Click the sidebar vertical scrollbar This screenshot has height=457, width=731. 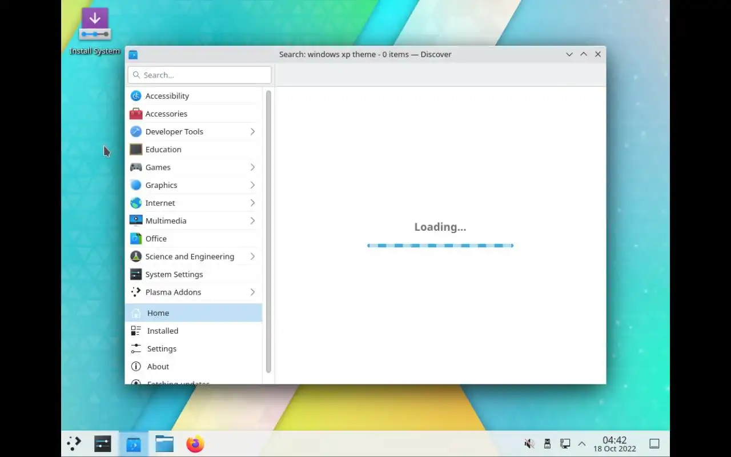coord(268,231)
